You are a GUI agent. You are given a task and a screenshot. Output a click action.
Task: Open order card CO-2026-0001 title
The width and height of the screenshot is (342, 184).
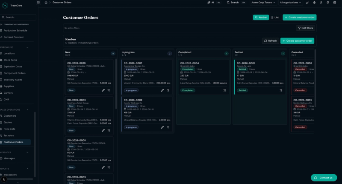pyautogui.click(x=246, y=63)
